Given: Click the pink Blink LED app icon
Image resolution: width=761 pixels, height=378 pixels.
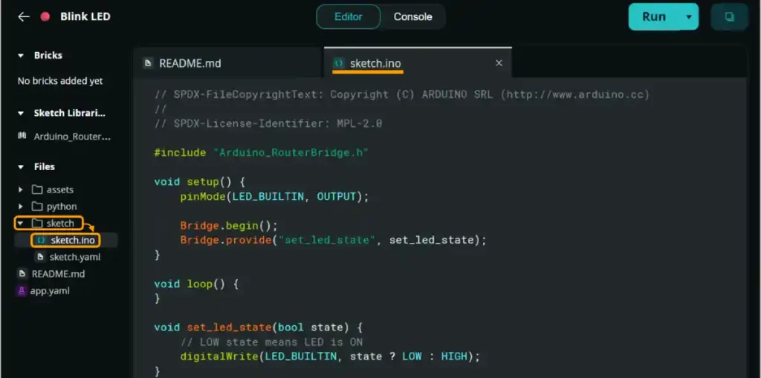Looking at the screenshot, I should 45,16.
